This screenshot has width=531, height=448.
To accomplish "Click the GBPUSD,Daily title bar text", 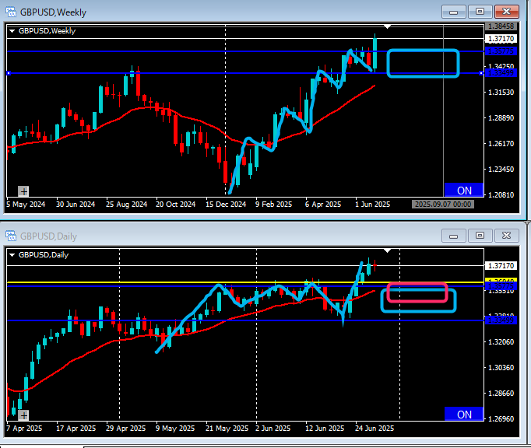I will (48, 236).
